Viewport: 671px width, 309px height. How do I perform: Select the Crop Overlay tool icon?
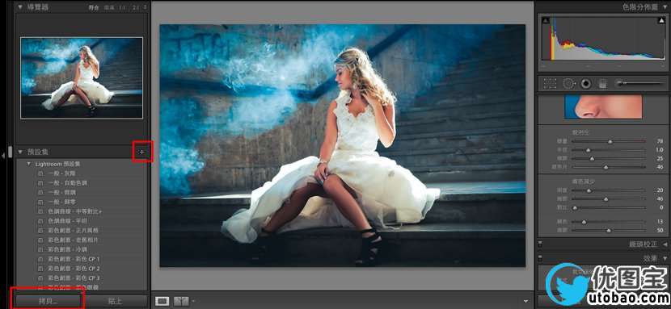[x=550, y=84]
